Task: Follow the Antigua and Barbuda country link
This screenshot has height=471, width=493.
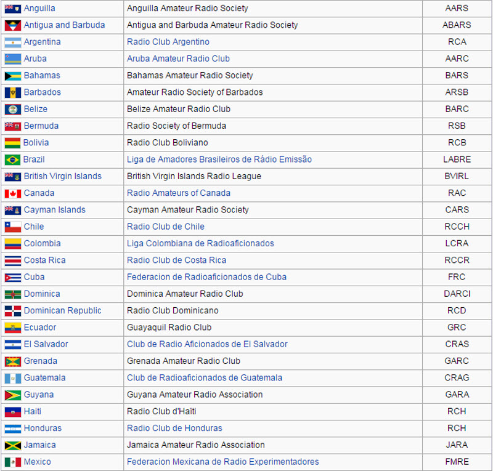Action: coord(65,25)
